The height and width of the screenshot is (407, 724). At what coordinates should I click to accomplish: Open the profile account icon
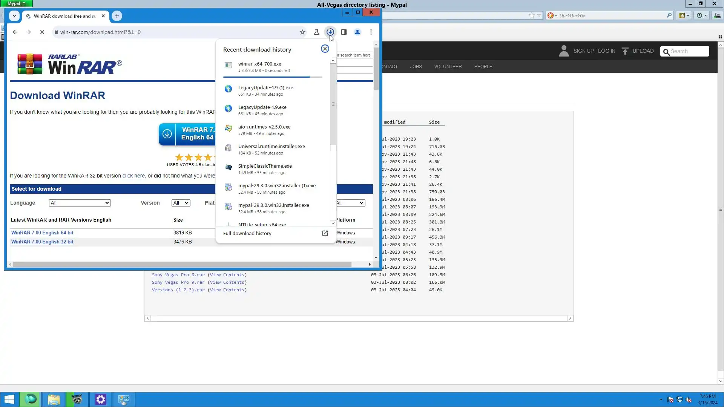tap(357, 32)
